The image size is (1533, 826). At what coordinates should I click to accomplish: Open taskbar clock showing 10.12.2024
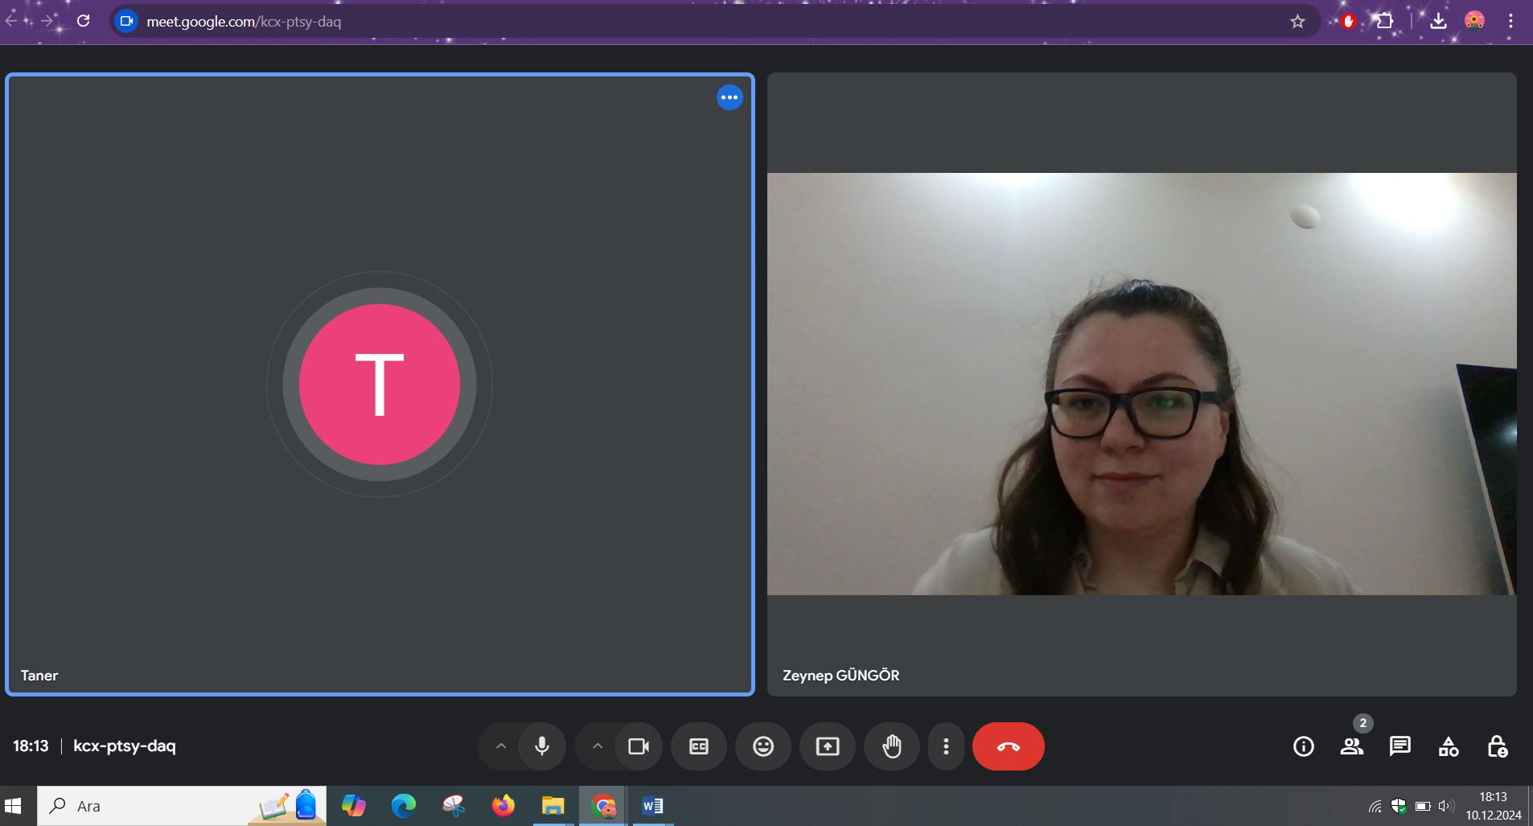tap(1494, 806)
